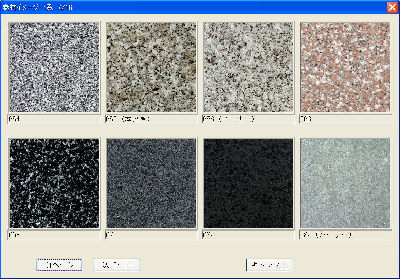Click the 654 label field
400x279 pixels.
pos(54,119)
